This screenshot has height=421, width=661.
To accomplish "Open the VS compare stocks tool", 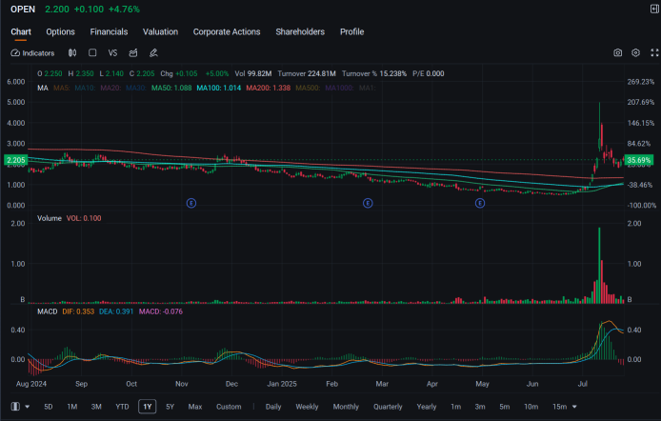I will (x=112, y=52).
